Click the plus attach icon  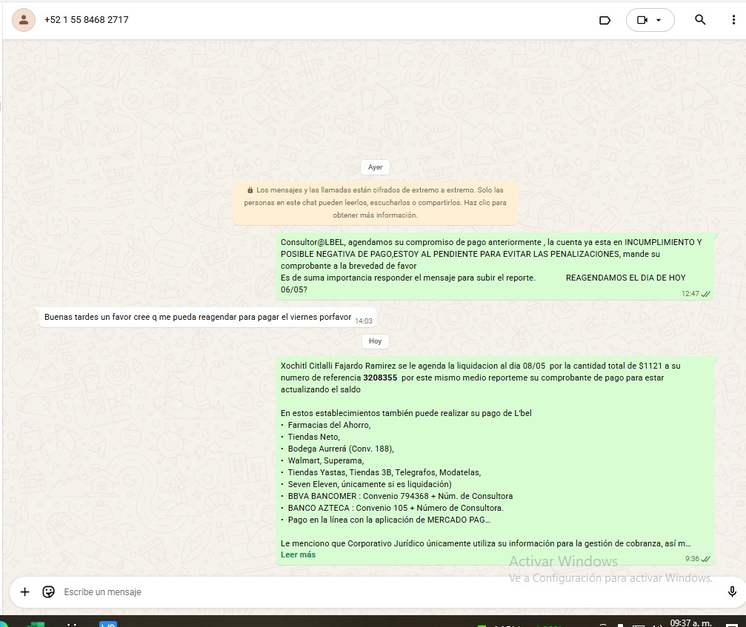(24, 591)
